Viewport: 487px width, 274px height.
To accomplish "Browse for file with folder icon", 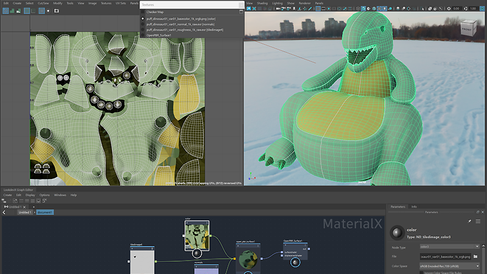I will pos(475,256).
